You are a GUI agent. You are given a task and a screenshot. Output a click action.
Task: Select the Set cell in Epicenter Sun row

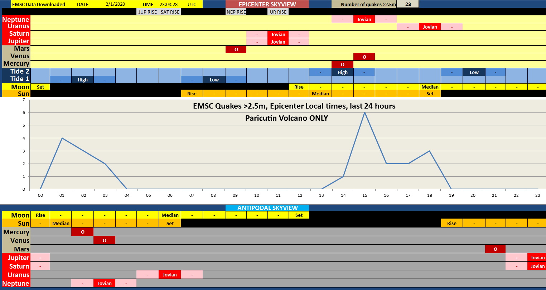tap(430, 94)
